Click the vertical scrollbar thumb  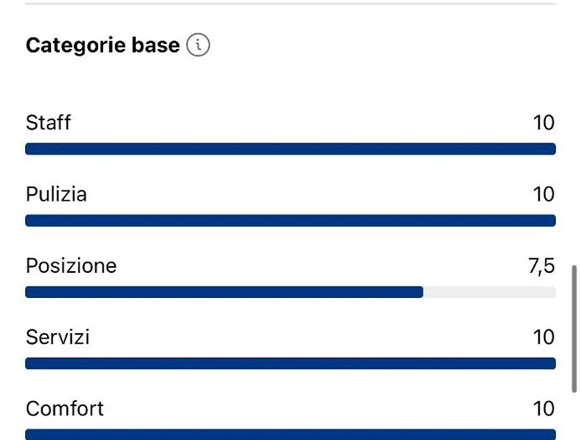pos(574,329)
